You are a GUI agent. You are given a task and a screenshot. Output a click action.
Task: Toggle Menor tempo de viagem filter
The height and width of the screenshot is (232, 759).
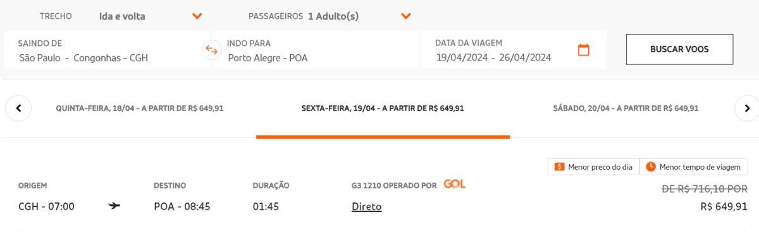pos(694,166)
